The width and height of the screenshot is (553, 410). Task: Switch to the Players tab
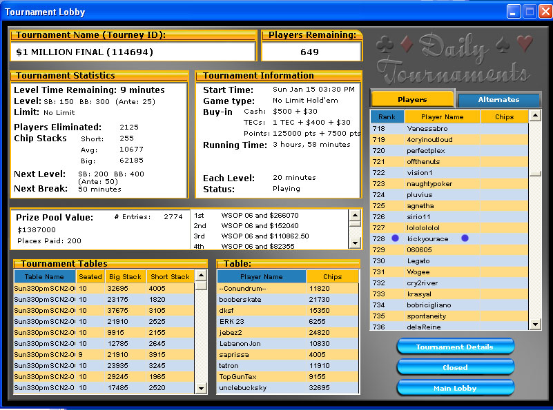pyautogui.click(x=412, y=99)
